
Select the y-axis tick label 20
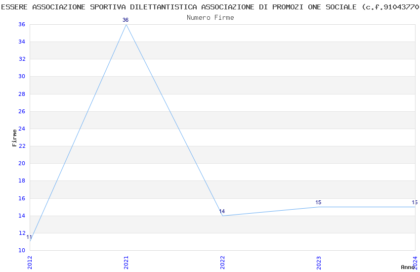(22, 163)
